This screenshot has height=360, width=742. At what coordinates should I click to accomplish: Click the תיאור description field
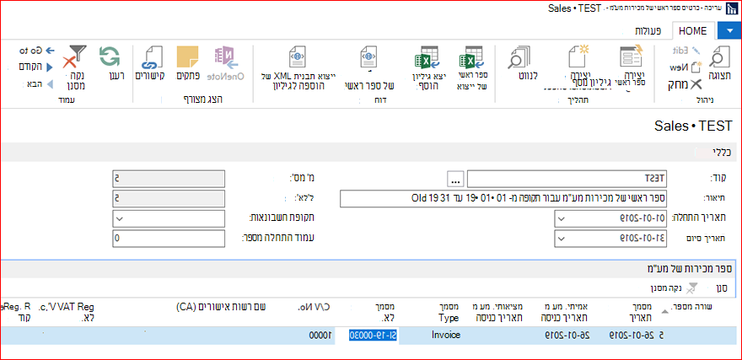point(503,199)
